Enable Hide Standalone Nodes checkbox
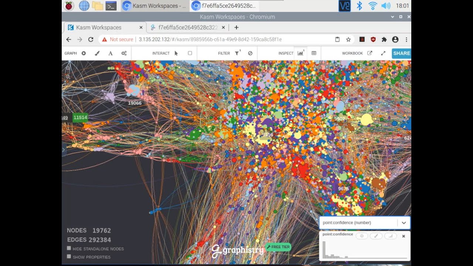The image size is (473, 266). pos(69,248)
